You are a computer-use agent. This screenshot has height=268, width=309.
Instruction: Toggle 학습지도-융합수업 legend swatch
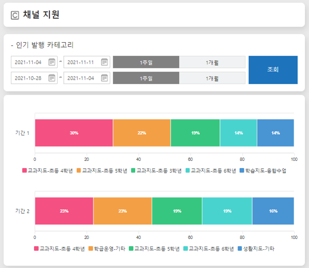point(242,170)
